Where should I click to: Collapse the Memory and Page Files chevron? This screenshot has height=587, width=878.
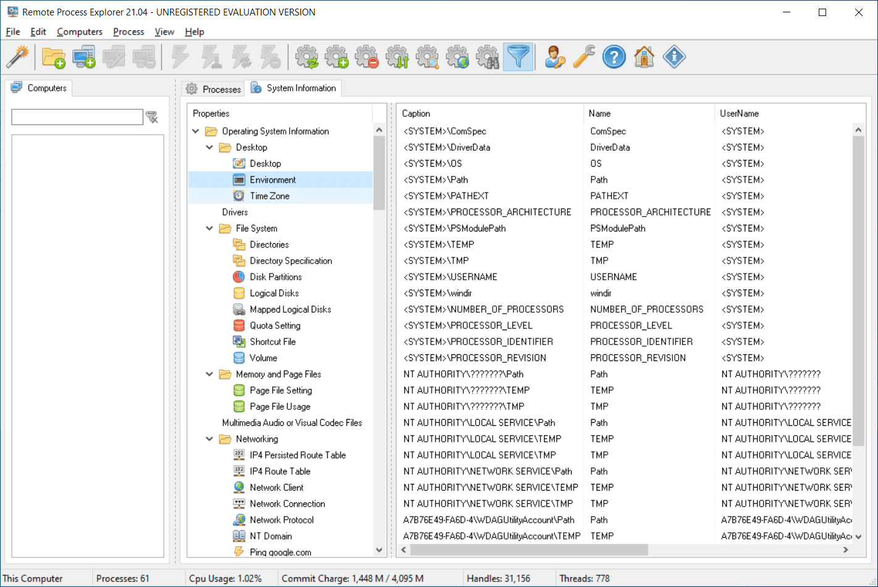pos(209,374)
